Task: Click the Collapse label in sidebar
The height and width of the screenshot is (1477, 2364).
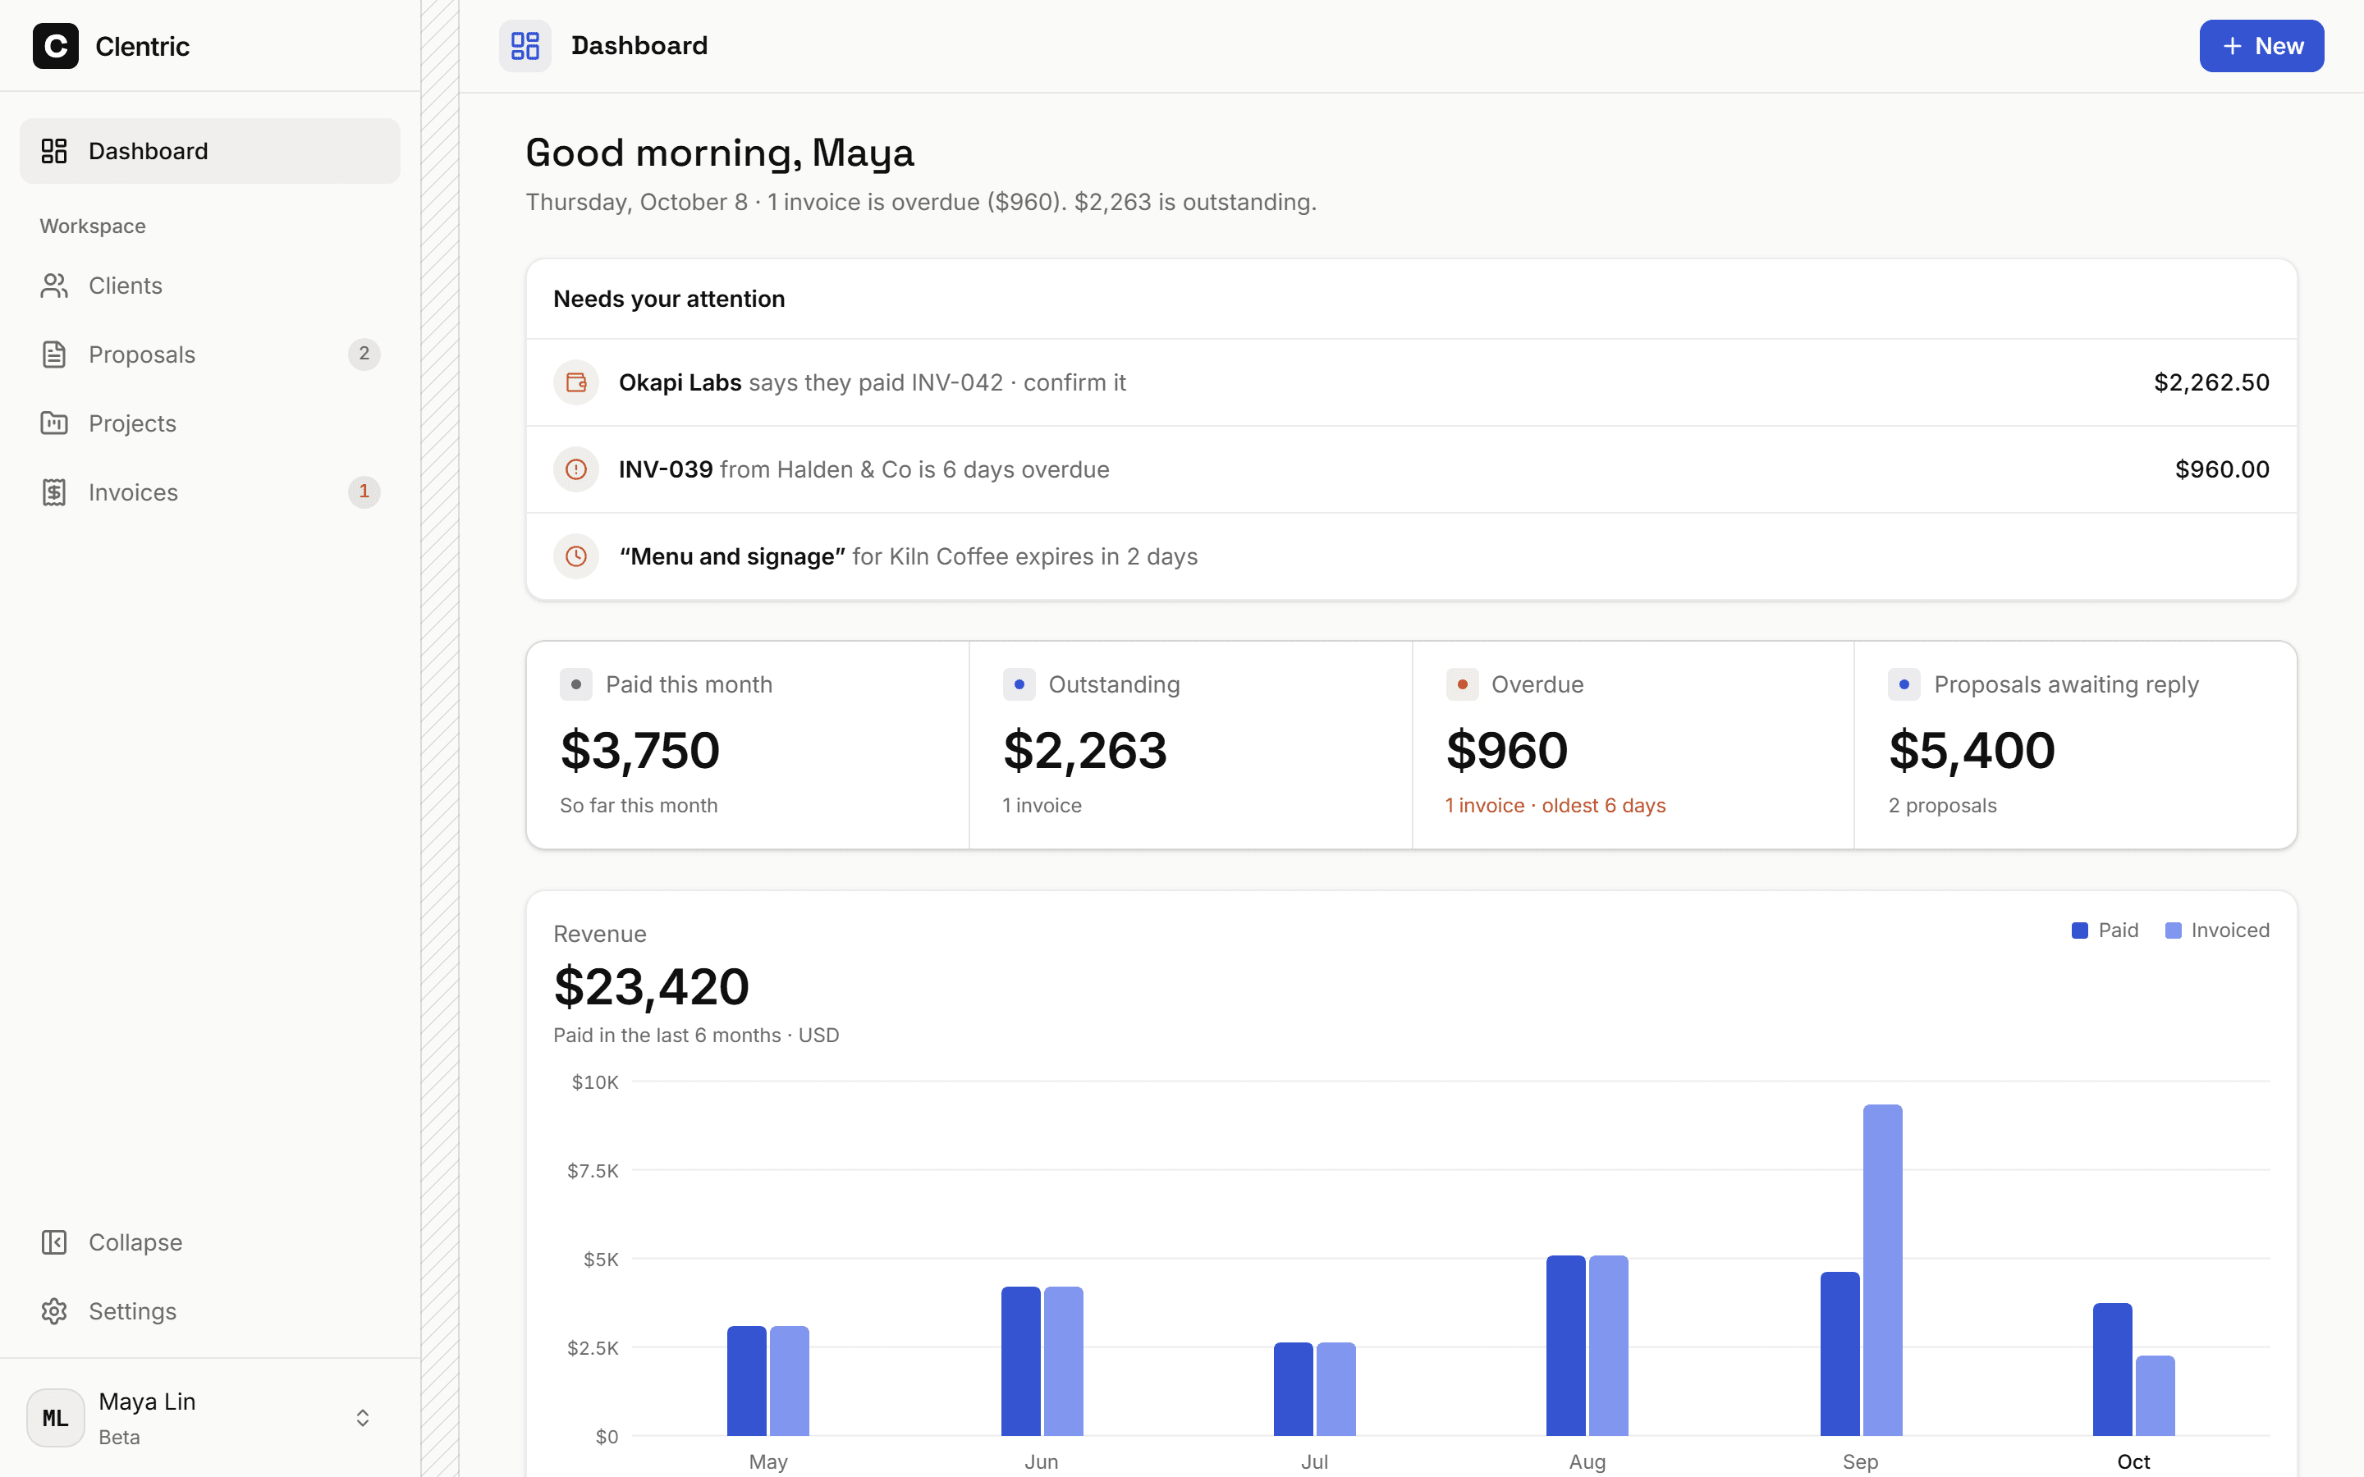Action: (x=135, y=1242)
